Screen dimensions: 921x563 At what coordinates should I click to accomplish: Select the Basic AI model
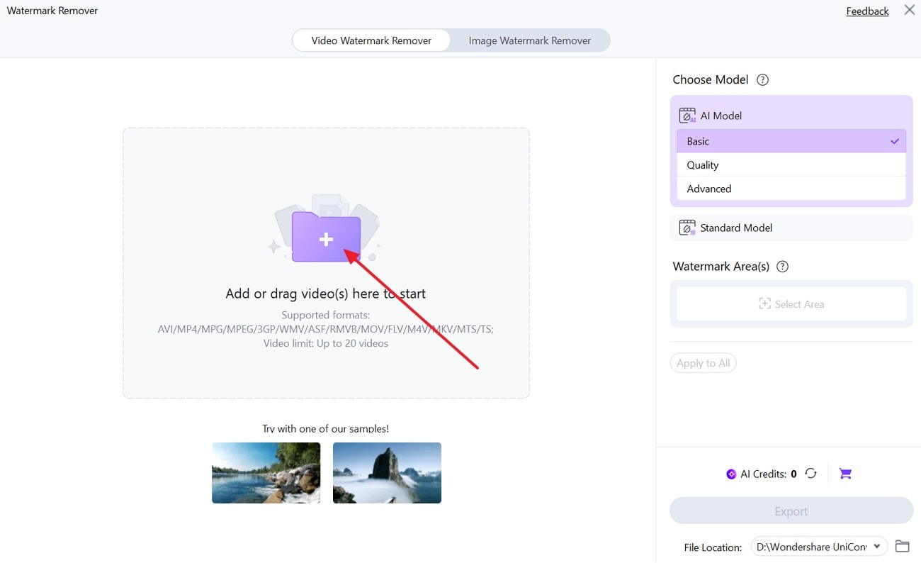[x=791, y=140]
